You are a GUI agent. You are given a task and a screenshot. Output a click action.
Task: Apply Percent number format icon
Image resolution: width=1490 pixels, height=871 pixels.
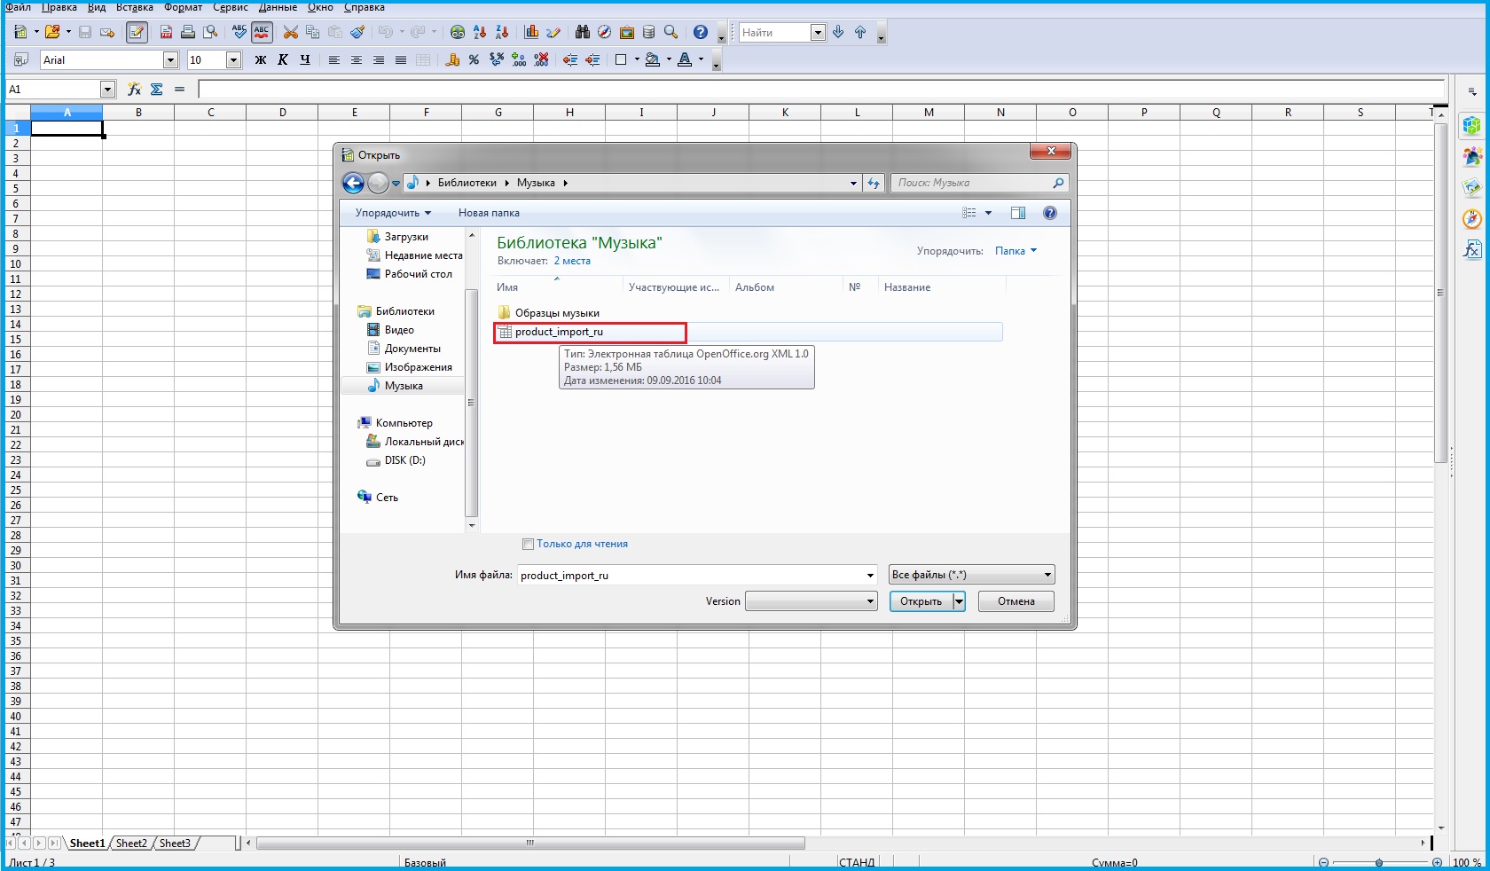coord(474,60)
